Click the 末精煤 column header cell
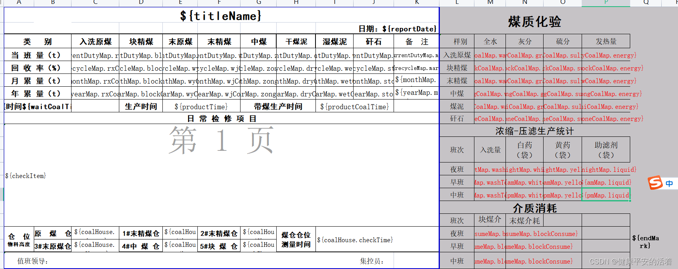Image resolution: width=678 pixels, height=269 pixels. pyautogui.click(x=219, y=42)
